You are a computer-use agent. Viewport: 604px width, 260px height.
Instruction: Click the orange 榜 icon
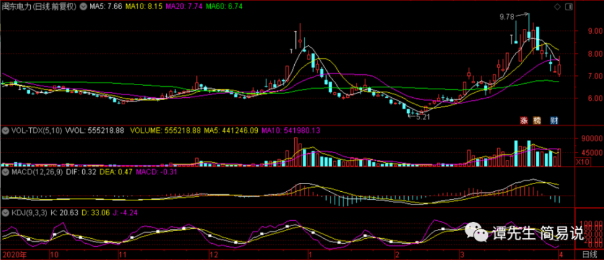point(536,121)
